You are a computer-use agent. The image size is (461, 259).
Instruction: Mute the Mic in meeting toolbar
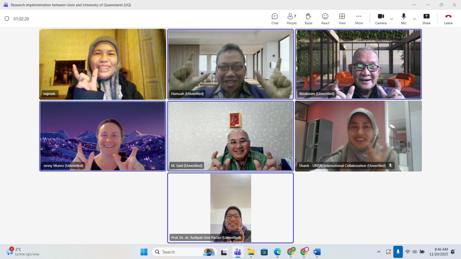[404, 19]
